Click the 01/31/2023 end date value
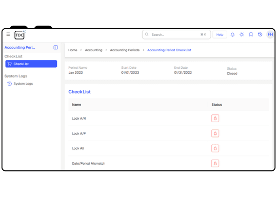This screenshot has width=277, height=197. click(183, 73)
